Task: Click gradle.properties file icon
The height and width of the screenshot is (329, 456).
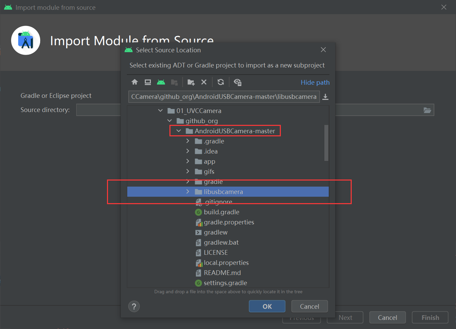Action: (198, 222)
